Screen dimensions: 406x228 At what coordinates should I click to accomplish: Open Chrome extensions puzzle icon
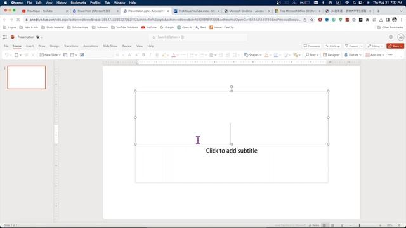click(x=367, y=20)
